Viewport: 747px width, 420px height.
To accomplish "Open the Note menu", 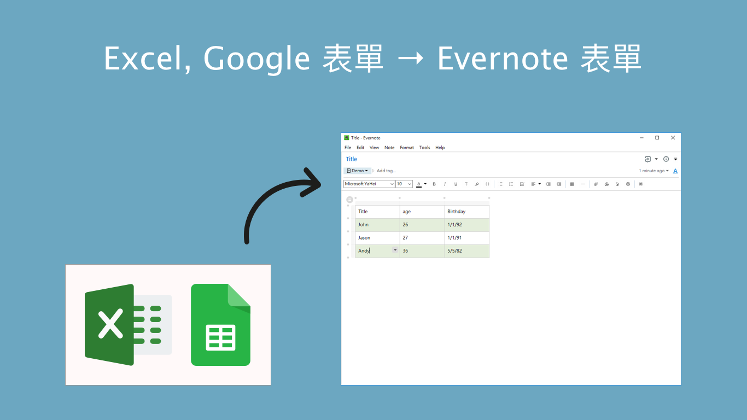I will (389, 148).
